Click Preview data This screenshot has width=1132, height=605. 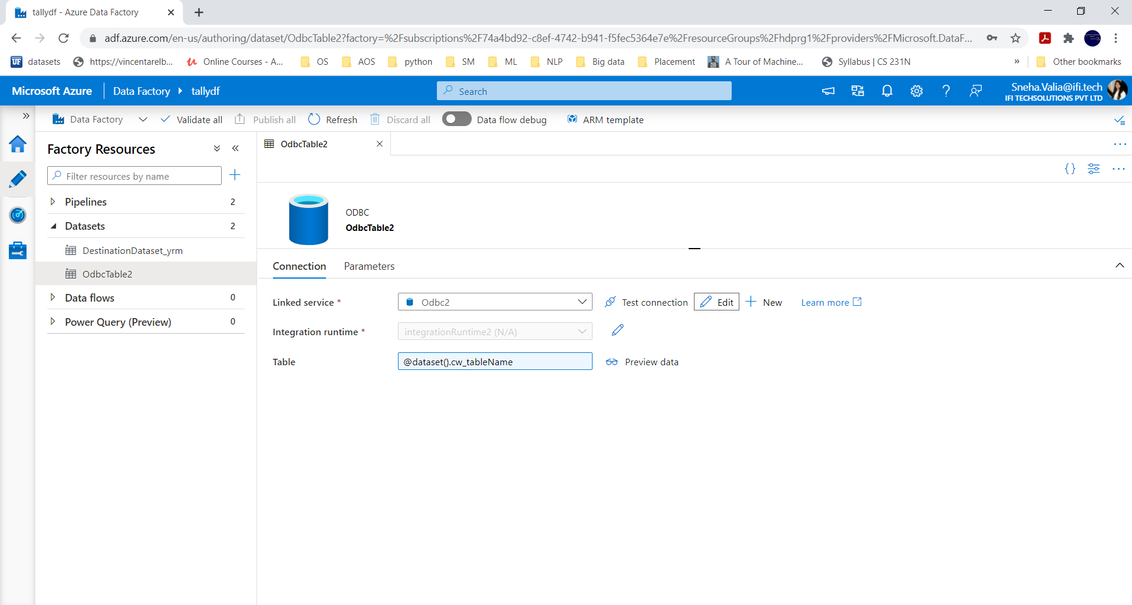click(643, 362)
